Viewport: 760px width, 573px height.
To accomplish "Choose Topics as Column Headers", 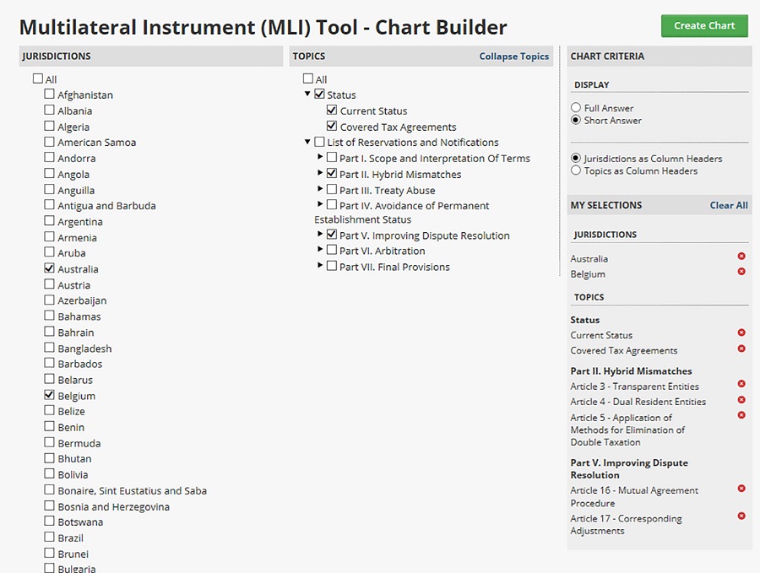I will coord(576,170).
